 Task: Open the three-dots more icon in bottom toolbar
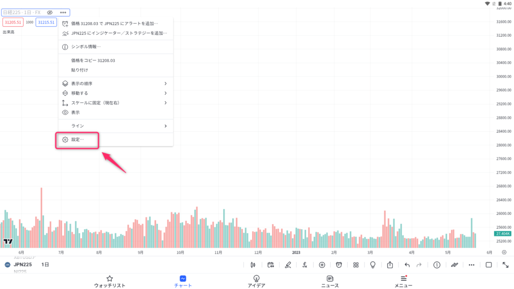471,265
